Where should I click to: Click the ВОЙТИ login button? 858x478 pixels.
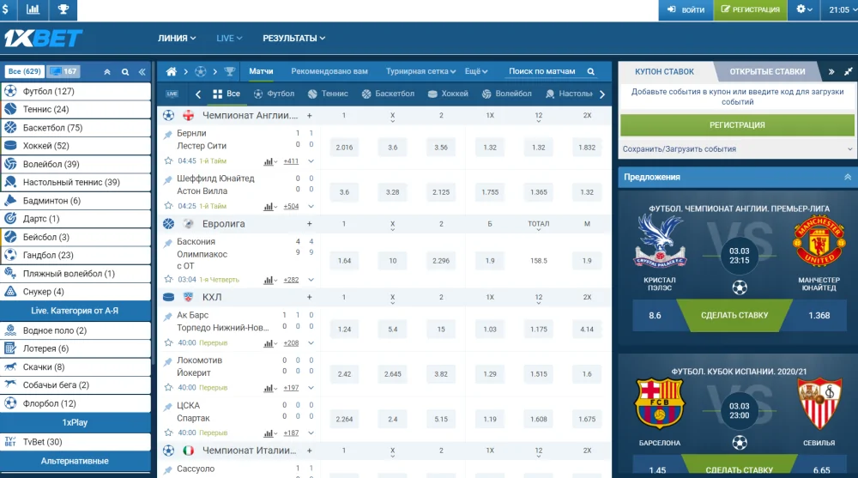click(x=686, y=9)
